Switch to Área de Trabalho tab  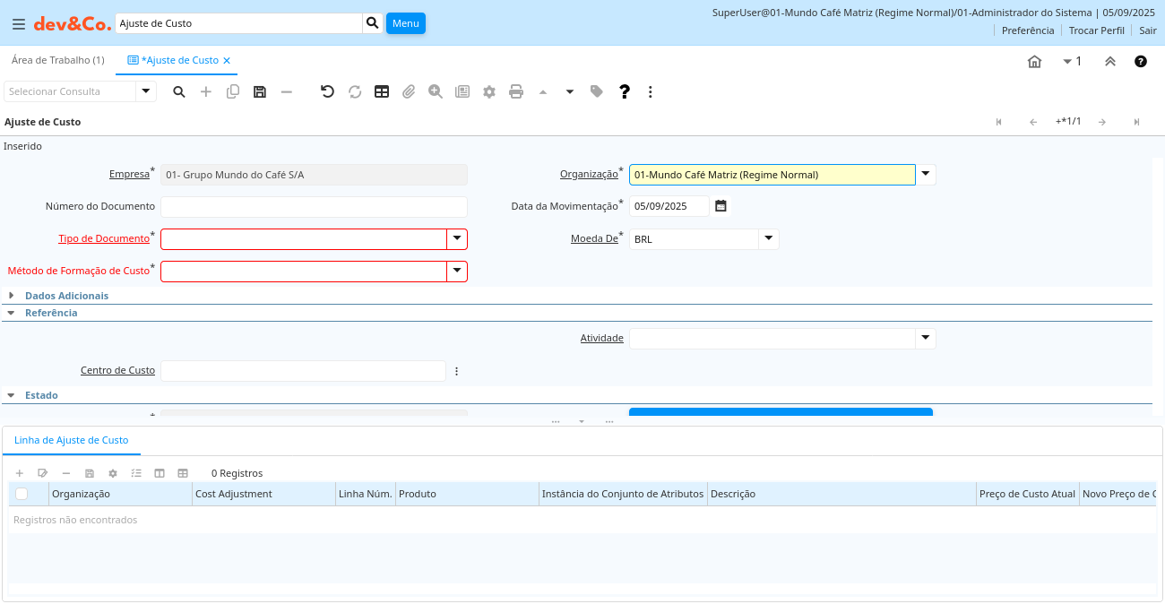[x=58, y=60]
